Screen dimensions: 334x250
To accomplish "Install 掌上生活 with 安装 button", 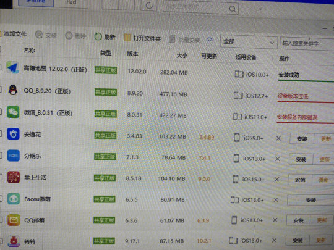I will [x=300, y=180].
